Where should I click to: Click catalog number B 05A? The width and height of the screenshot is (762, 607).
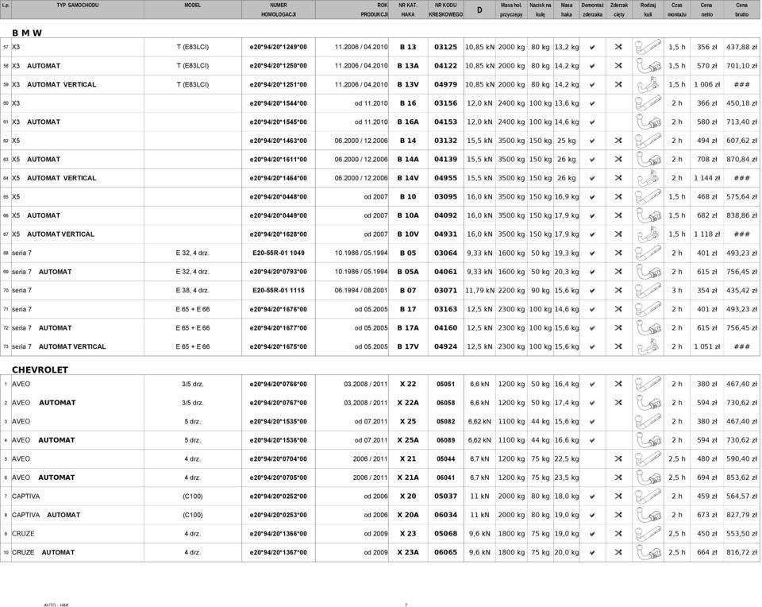coord(408,272)
